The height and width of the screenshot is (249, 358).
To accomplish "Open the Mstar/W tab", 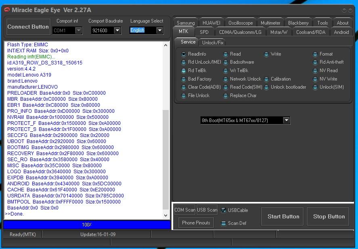I will 279,32.
